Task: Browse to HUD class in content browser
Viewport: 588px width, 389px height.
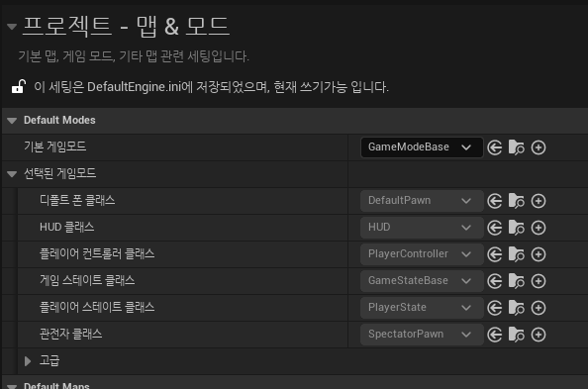Action: (x=517, y=228)
